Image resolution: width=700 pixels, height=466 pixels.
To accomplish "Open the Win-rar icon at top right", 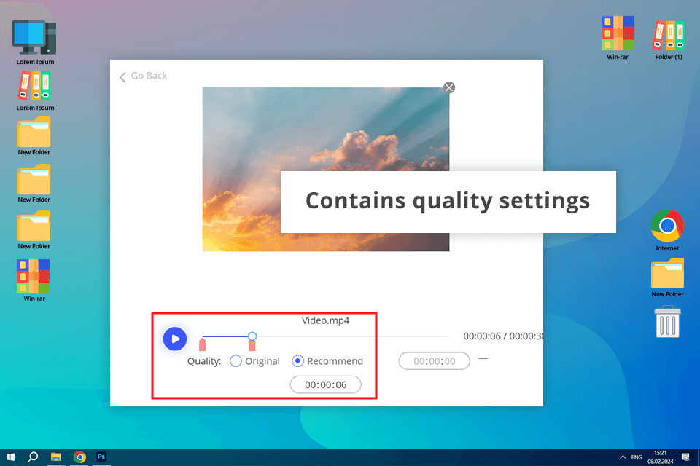I will point(618,38).
